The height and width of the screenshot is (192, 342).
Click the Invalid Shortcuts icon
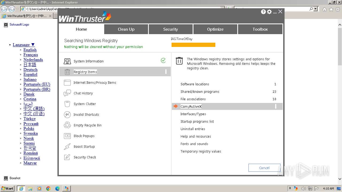tap(67, 115)
